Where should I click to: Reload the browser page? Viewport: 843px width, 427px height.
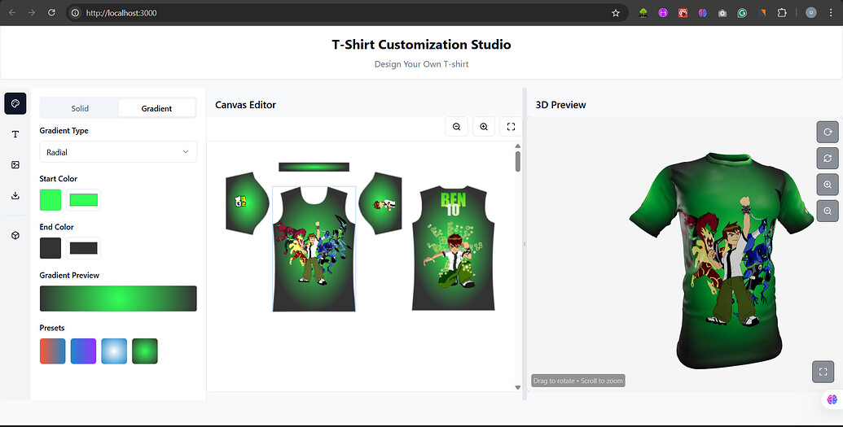[51, 12]
